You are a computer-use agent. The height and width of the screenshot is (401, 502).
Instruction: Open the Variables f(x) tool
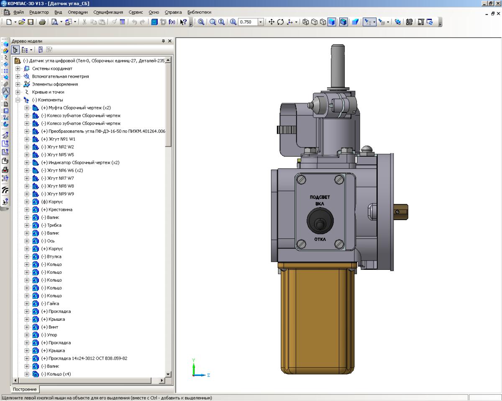(172, 22)
